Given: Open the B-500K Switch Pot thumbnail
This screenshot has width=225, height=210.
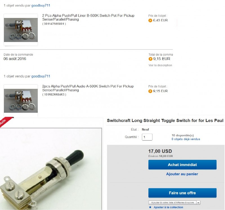Looking at the screenshot, I should pos(21,30).
